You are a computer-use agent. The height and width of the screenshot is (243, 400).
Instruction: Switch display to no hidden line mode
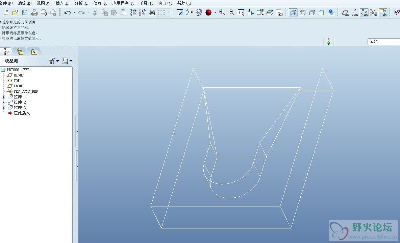coord(312,12)
